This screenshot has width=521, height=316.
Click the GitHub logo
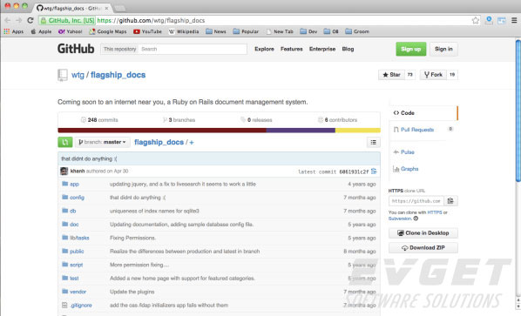(x=76, y=49)
